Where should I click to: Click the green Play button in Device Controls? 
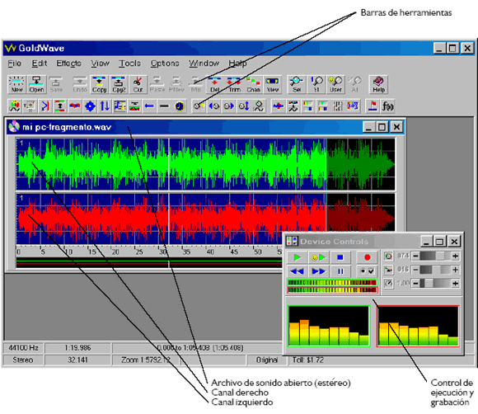(297, 258)
